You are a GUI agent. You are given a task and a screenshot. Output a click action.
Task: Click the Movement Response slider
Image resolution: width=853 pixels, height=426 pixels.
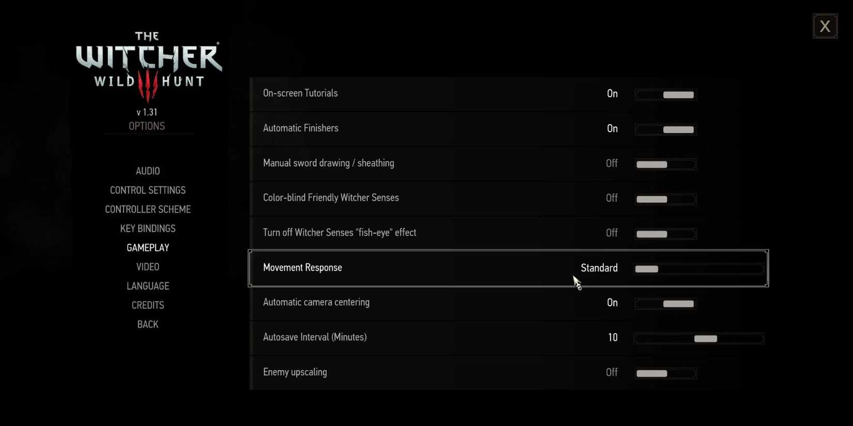coord(698,269)
